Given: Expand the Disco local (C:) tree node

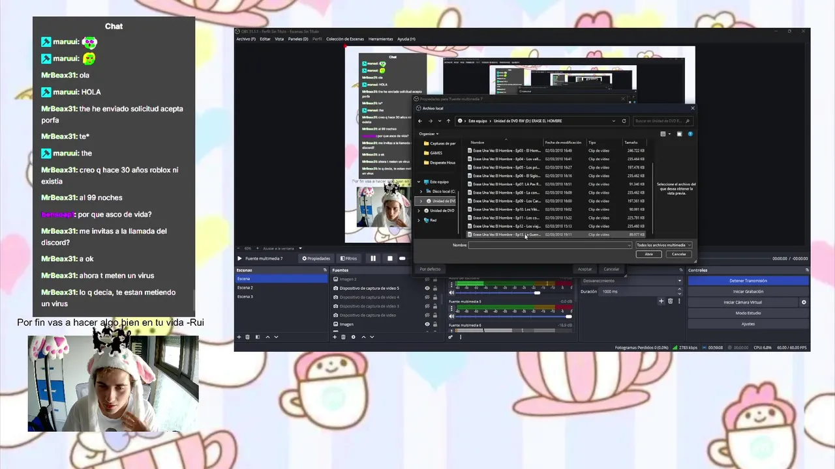Looking at the screenshot, I should point(421,192).
